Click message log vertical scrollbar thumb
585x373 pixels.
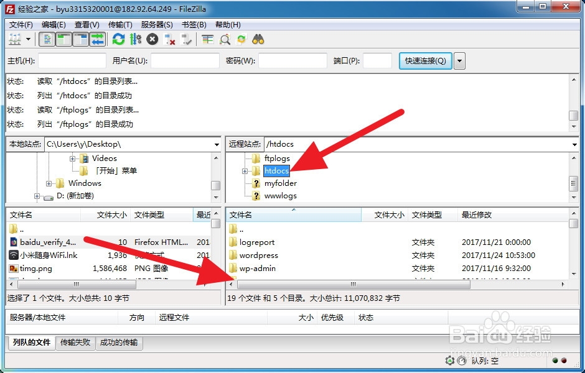click(x=573, y=116)
